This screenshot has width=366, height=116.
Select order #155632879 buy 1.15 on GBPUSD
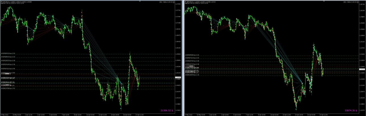click(192, 75)
